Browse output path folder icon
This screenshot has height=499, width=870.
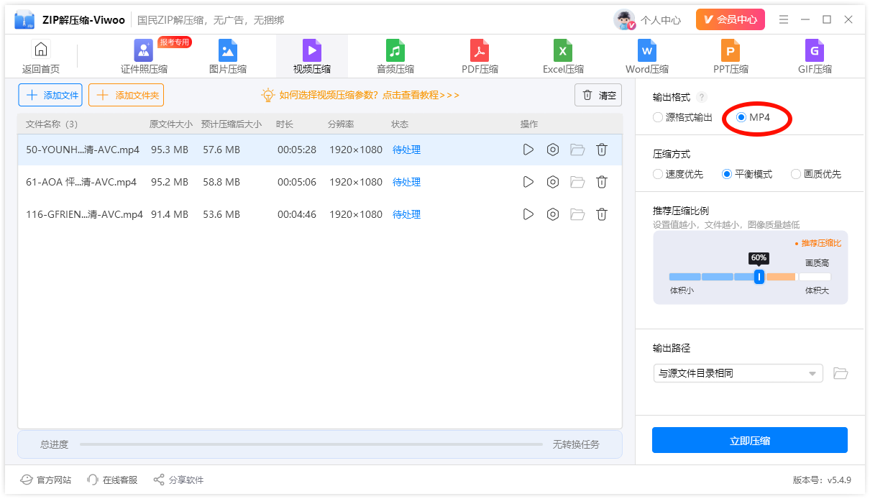(841, 373)
